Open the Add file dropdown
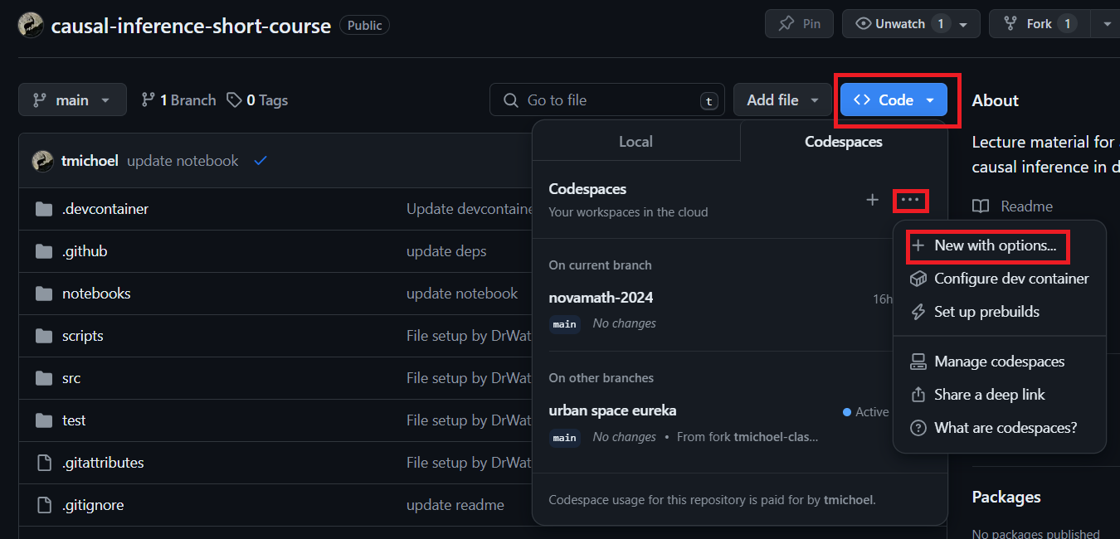 point(782,100)
